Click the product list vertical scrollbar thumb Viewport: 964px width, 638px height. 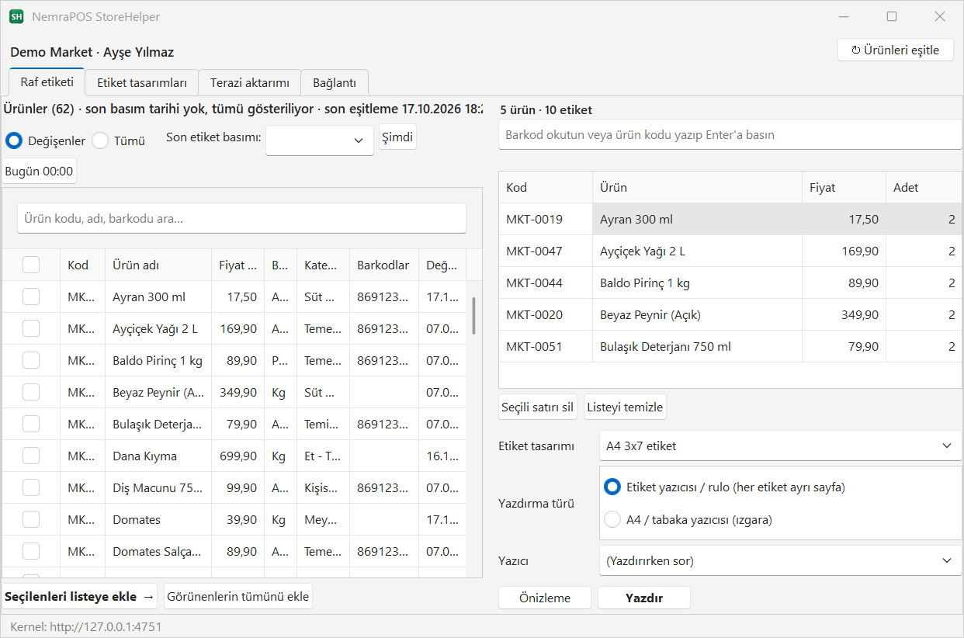tap(474, 315)
